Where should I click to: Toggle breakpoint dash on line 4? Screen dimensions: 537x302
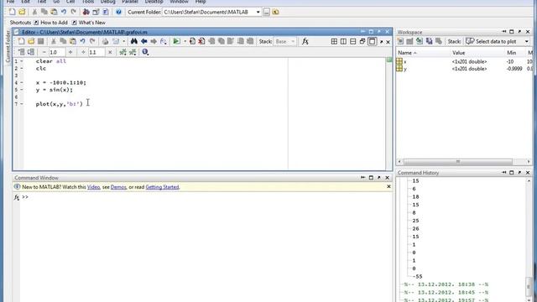[22, 82]
